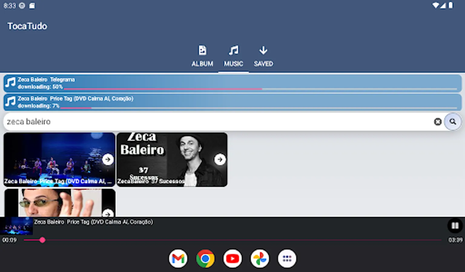Image resolution: width=465 pixels, height=272 pixels.
Task: Click the 'downloading: 50%' status text
Action: point(40,87)
